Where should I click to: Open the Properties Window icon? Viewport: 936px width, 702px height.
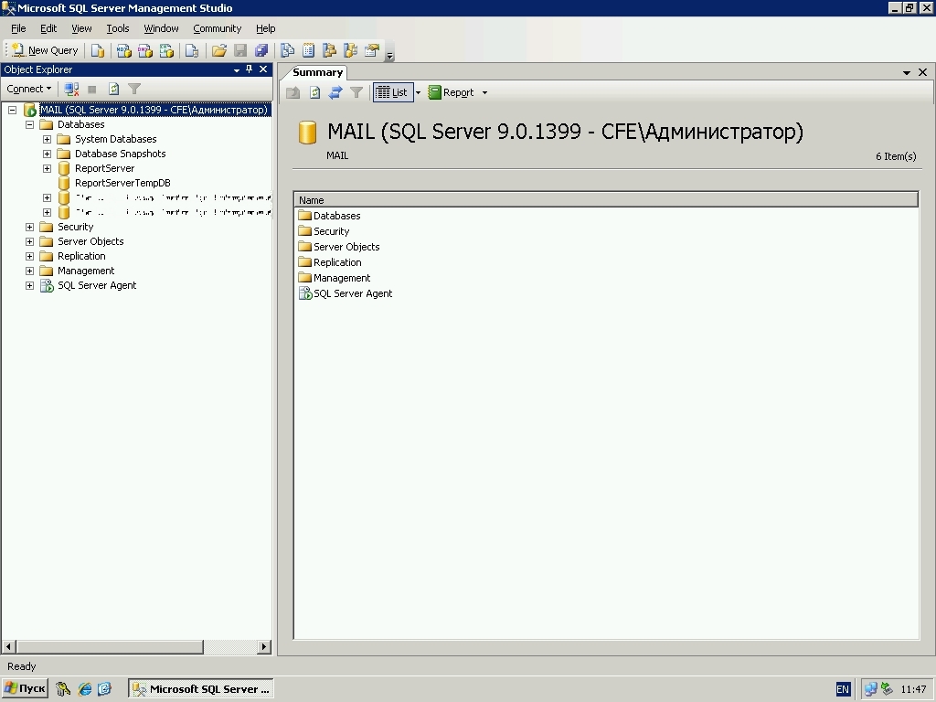tap(372, 51)
